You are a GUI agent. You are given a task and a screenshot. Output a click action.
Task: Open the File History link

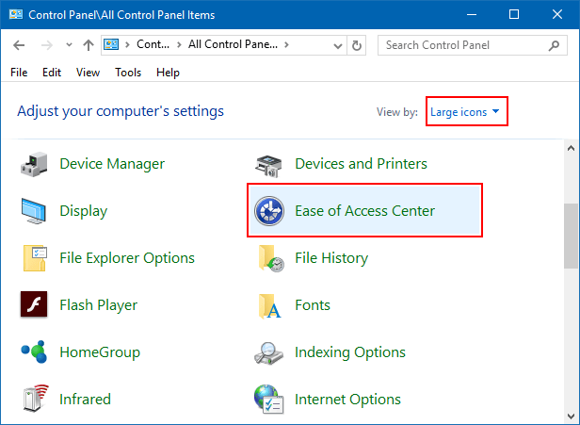331,257
